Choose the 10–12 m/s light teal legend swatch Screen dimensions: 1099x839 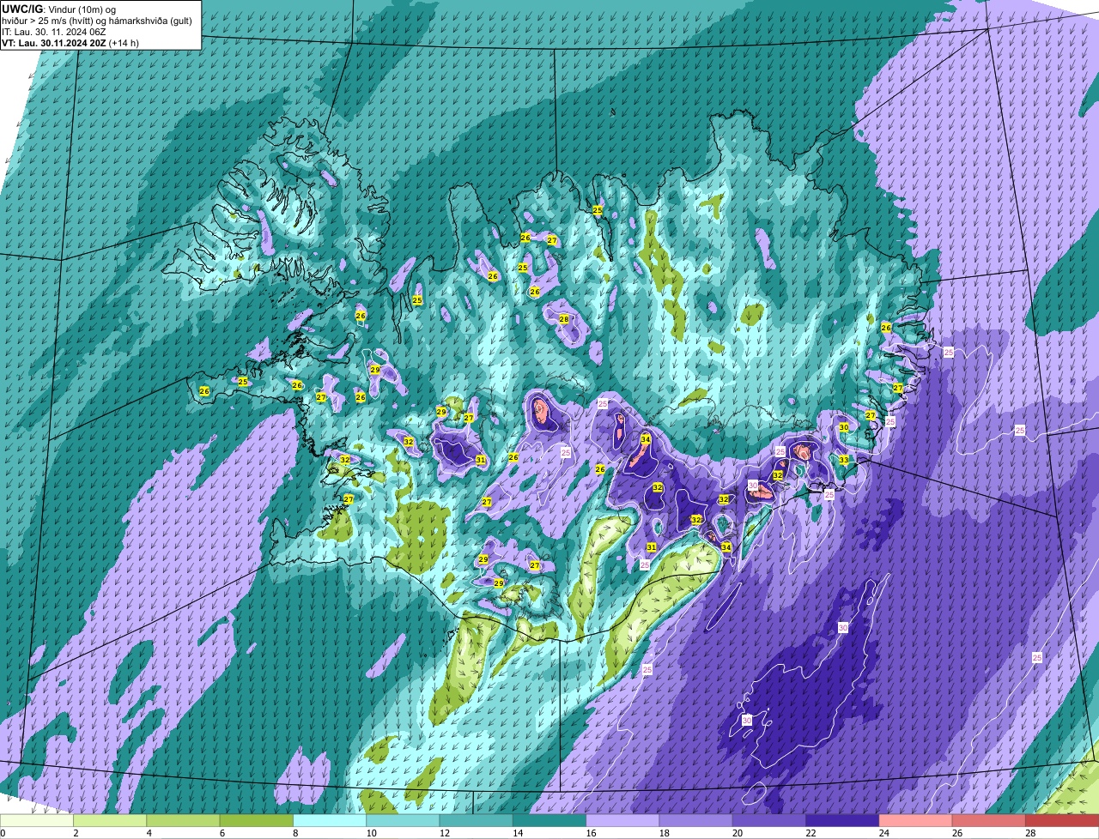pos(403,820)
